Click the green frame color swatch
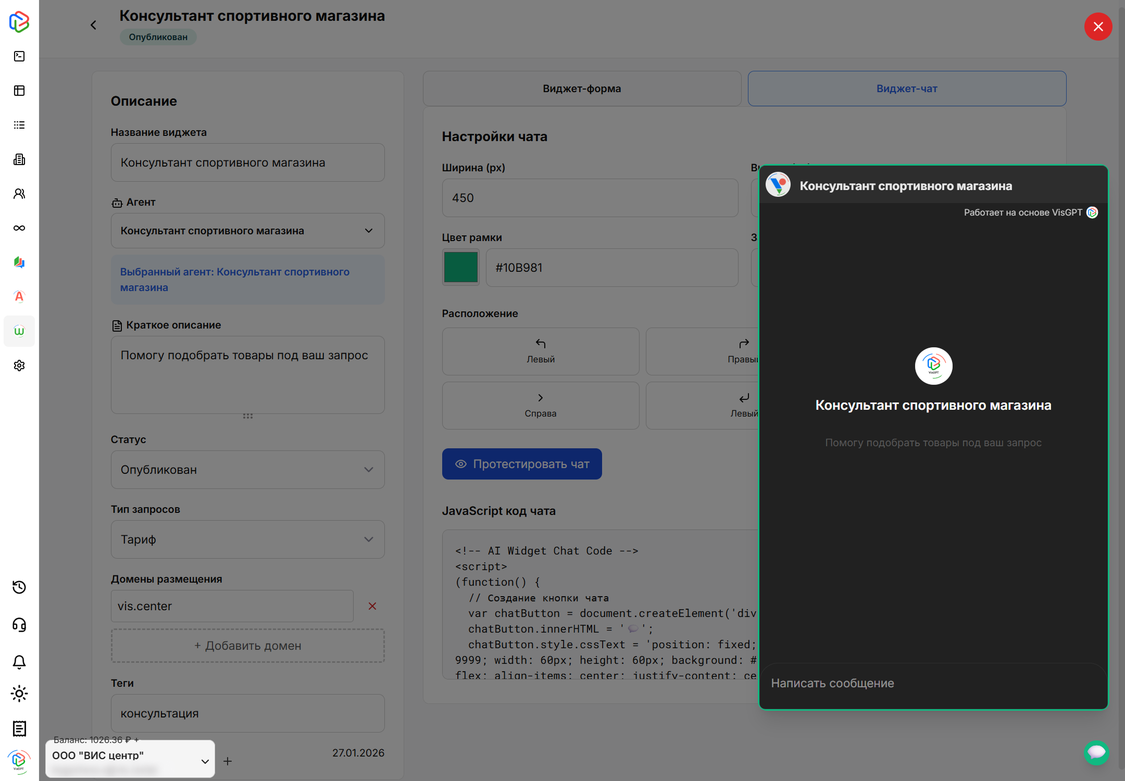 point(460,267)
